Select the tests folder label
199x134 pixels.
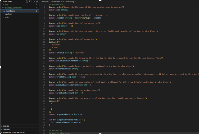(x=7, y=17)
